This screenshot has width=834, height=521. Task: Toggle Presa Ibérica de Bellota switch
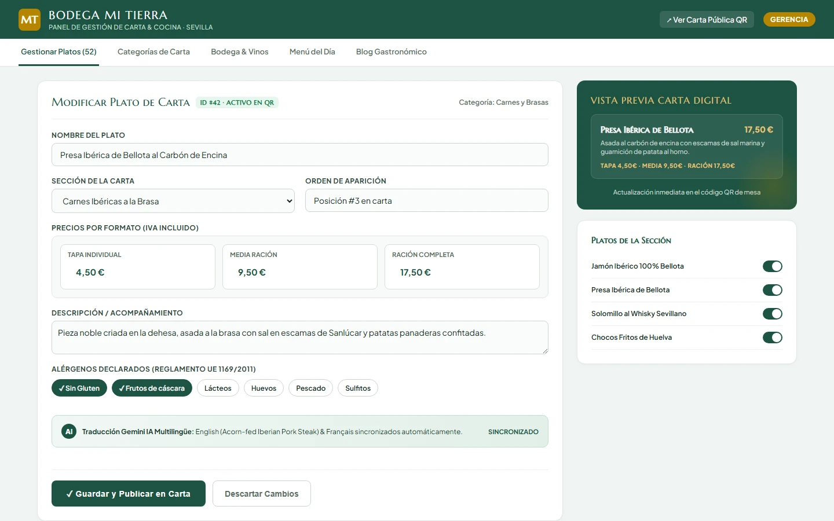pyautogui.click(x=773, y=290)
